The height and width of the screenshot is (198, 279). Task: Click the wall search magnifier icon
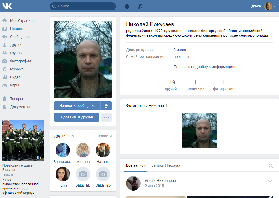(x=271, y=166)
